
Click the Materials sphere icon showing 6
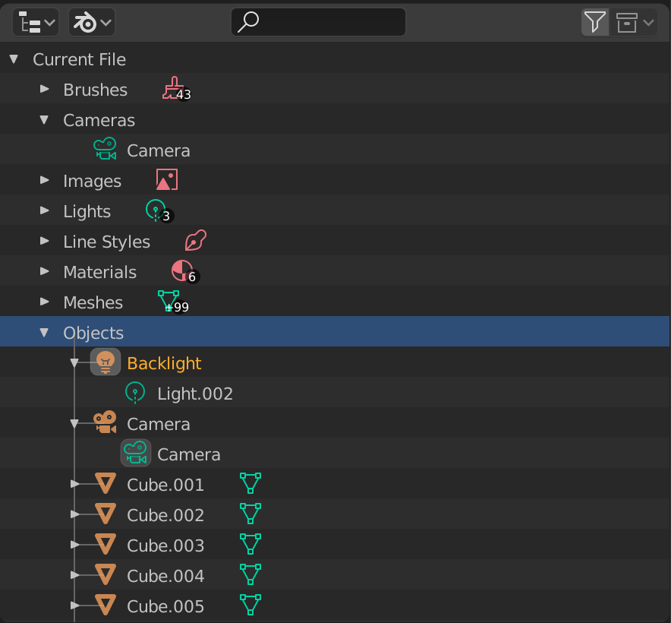click(x=185, y=272)
